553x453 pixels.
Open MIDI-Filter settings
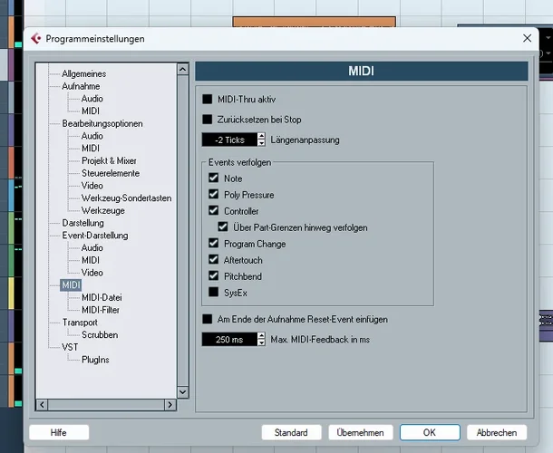[x=101, y=310]
